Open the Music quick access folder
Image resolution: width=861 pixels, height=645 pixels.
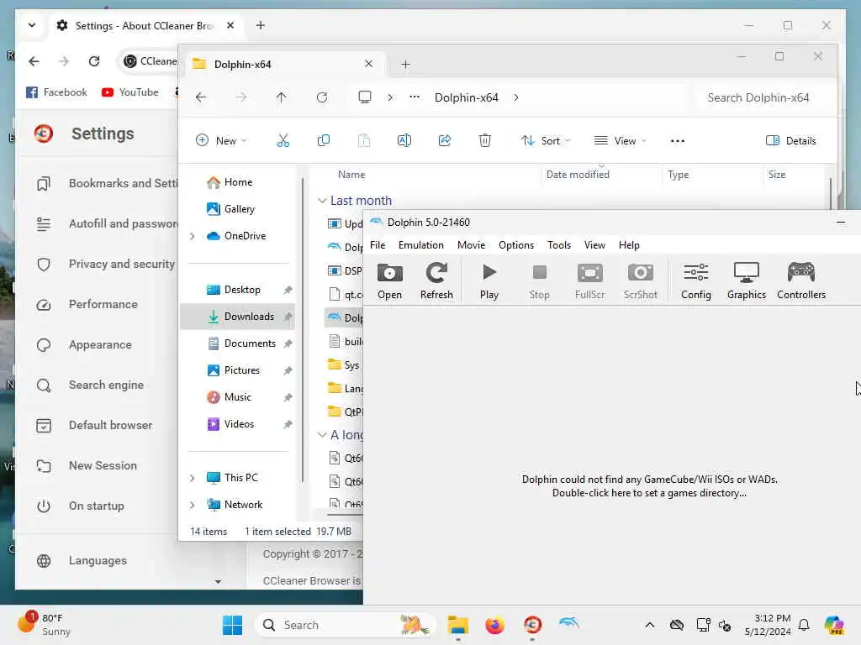238,397
